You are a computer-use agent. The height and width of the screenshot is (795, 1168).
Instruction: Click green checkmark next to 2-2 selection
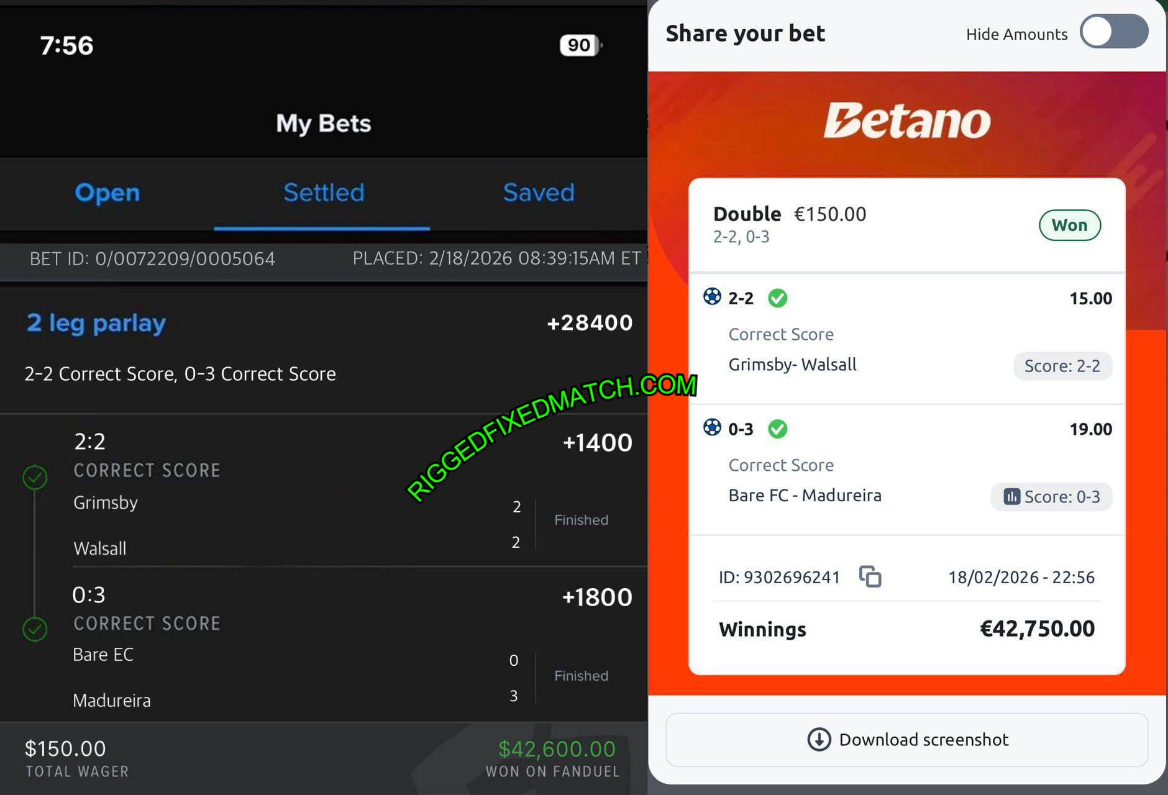[x=777, y=298]
